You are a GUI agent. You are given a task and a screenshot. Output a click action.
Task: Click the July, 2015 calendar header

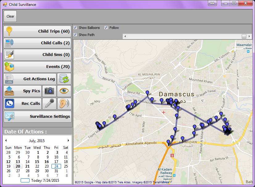[37, 141]
